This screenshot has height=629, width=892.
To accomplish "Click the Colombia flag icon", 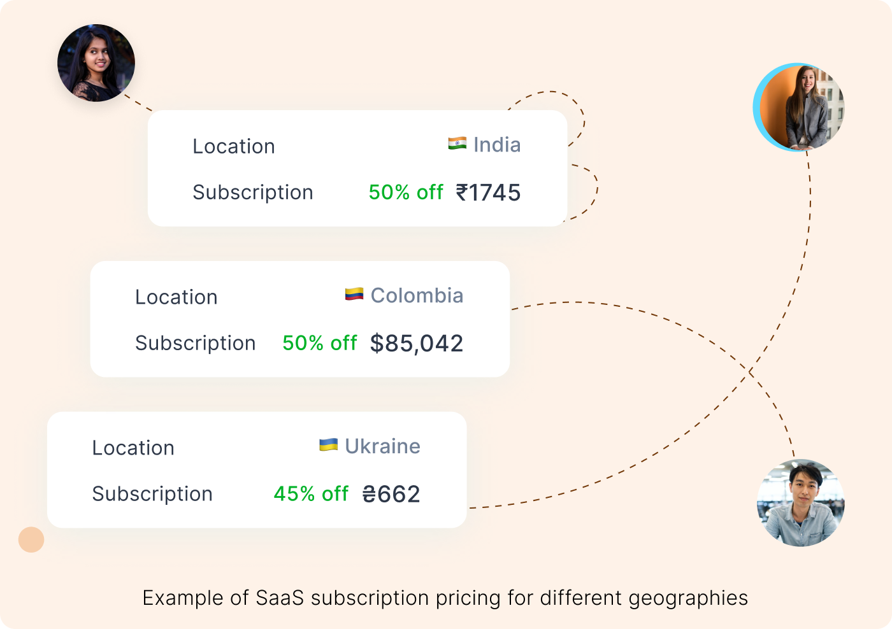I will point(354,294).
